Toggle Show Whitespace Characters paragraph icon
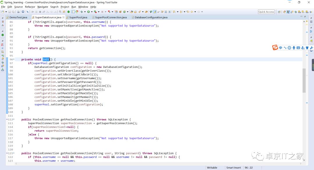The image size is (314, 170). (x=170, y=12)
